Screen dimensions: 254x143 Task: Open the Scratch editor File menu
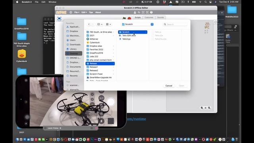point(77,12)
